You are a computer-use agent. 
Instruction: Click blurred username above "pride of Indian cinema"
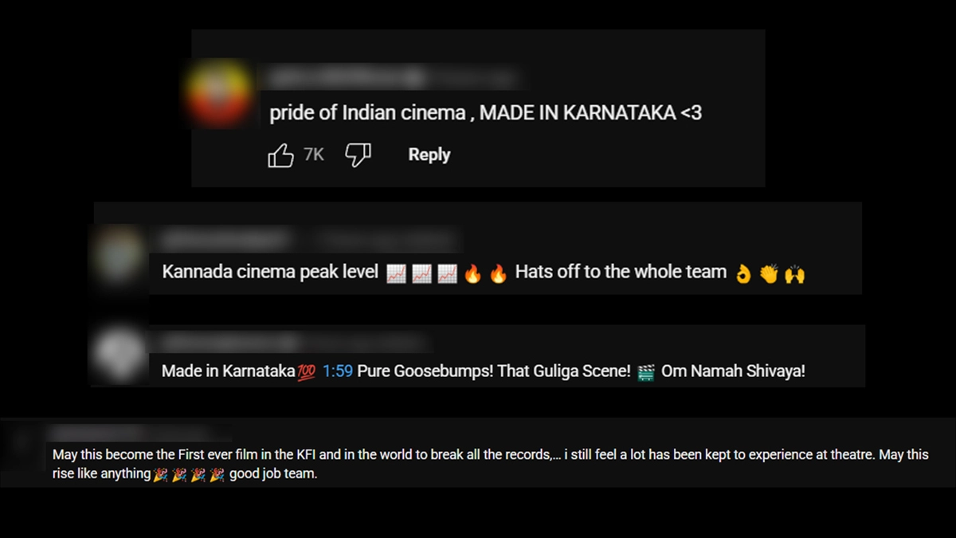[347, 78]
